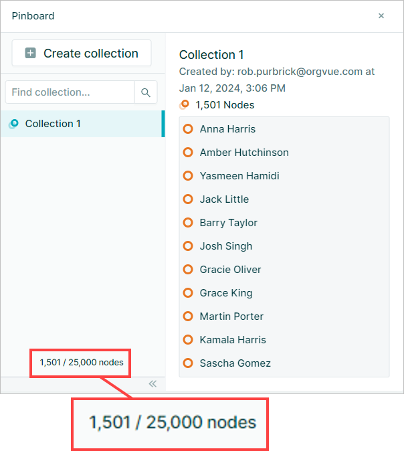Screen dimensions: 404x451
Task: Select Amber Hutchinson in the node list
Action: pos(244,153)
